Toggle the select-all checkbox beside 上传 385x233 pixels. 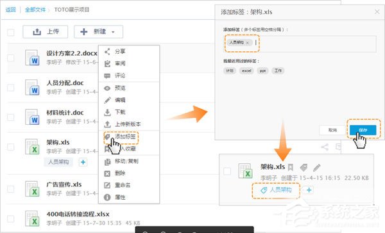[x=10, y=33]
